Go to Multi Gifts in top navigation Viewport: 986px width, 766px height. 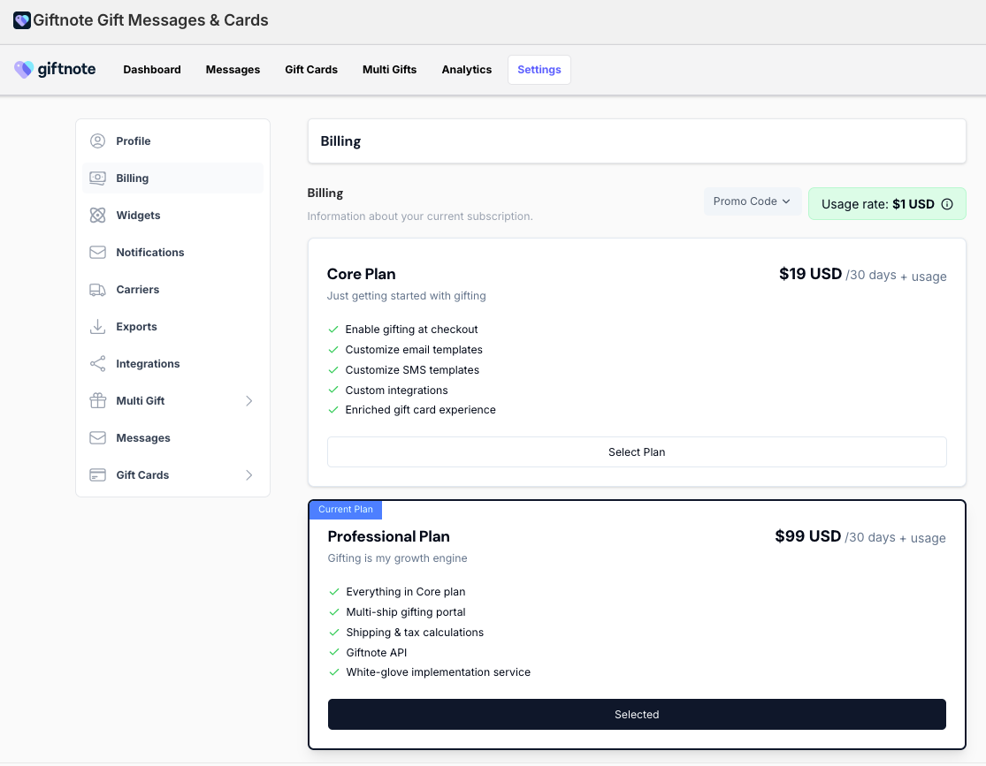(x=389, y=70)
